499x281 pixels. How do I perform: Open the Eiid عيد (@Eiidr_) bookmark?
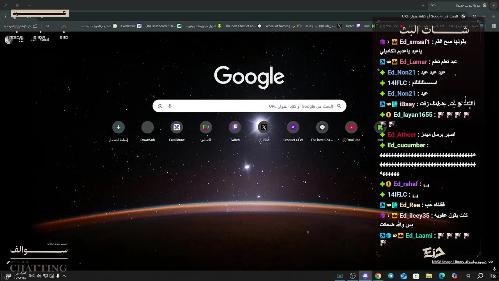324,26
